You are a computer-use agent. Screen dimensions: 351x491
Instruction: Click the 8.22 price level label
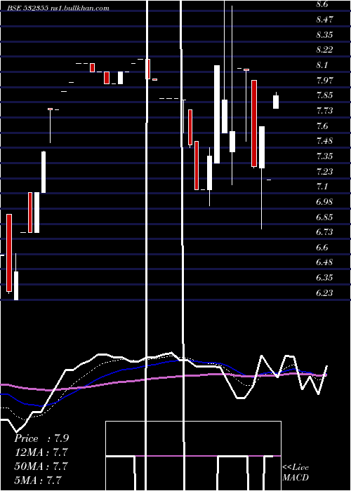click(x=324, y=50)
